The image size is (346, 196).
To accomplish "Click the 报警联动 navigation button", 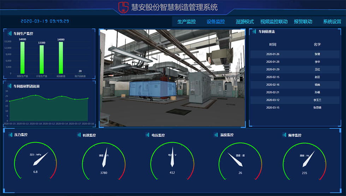I will pos(303,22).
